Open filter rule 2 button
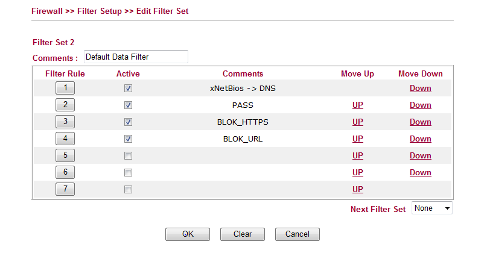Image resolution: width=487 pixels, height=256 pixels. coord(65,105)
